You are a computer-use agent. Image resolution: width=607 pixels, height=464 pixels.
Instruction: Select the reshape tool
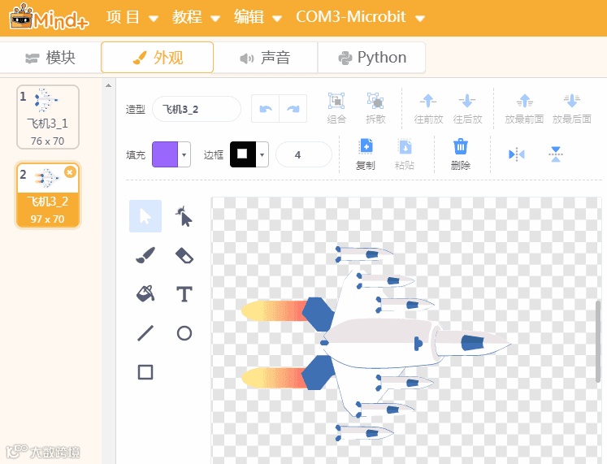click(x=184, y=216)
